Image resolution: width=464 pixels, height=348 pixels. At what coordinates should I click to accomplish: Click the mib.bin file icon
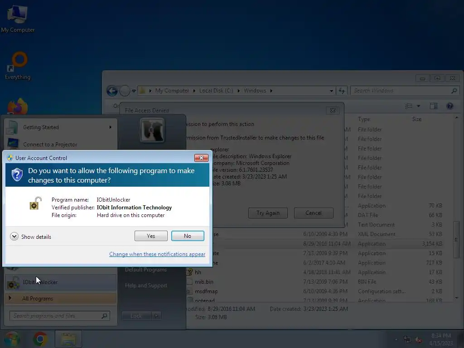(x=190, y=282)
